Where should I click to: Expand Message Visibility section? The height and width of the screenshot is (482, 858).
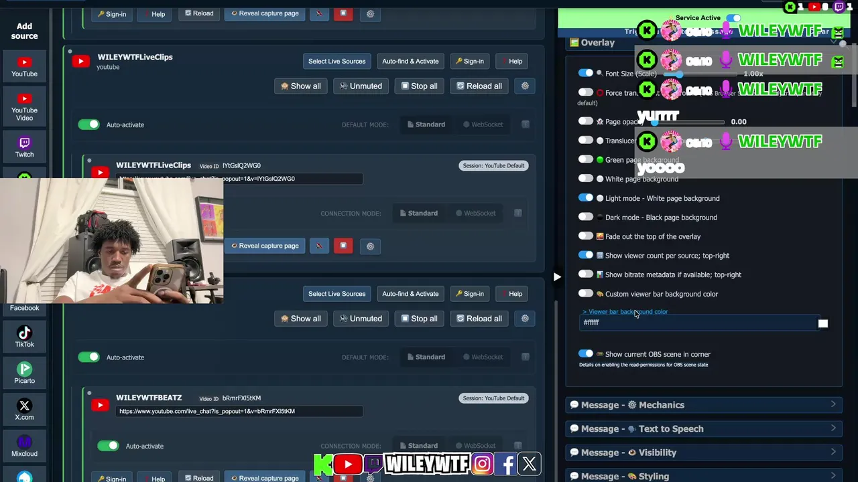click(704, 453)
